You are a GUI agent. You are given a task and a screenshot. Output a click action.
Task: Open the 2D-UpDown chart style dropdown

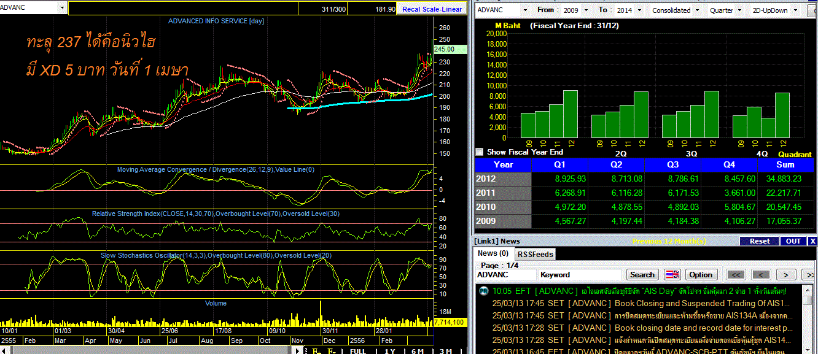pyautogui.click(x=795, y=10)
